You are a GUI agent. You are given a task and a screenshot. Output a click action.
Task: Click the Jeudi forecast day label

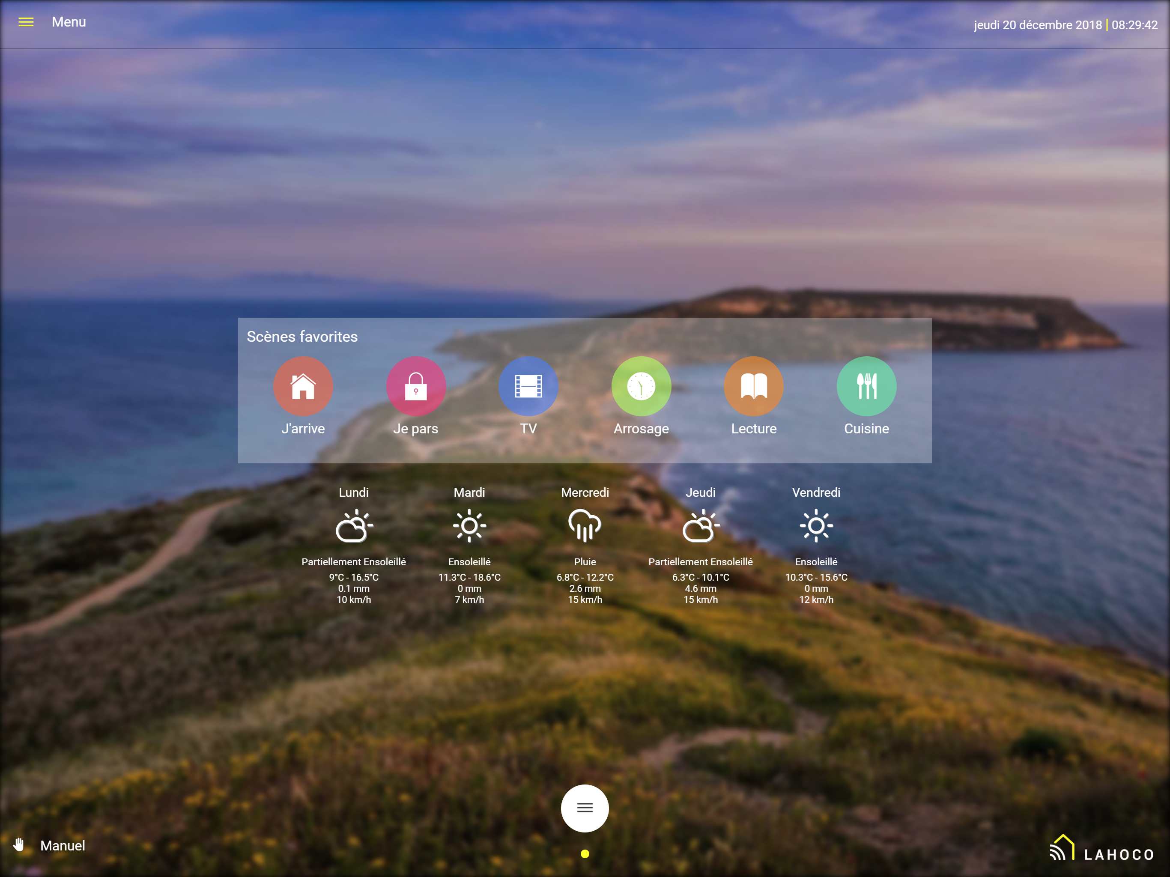pyautogui.click(x=700, y=492)
